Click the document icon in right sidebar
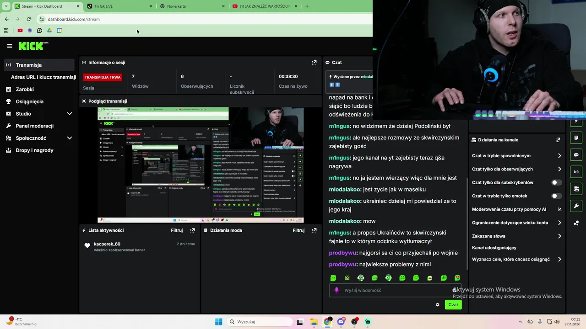 click(x=576, y=138)
